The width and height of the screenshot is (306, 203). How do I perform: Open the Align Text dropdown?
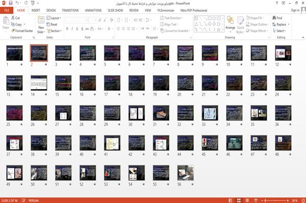pos(169,24)
